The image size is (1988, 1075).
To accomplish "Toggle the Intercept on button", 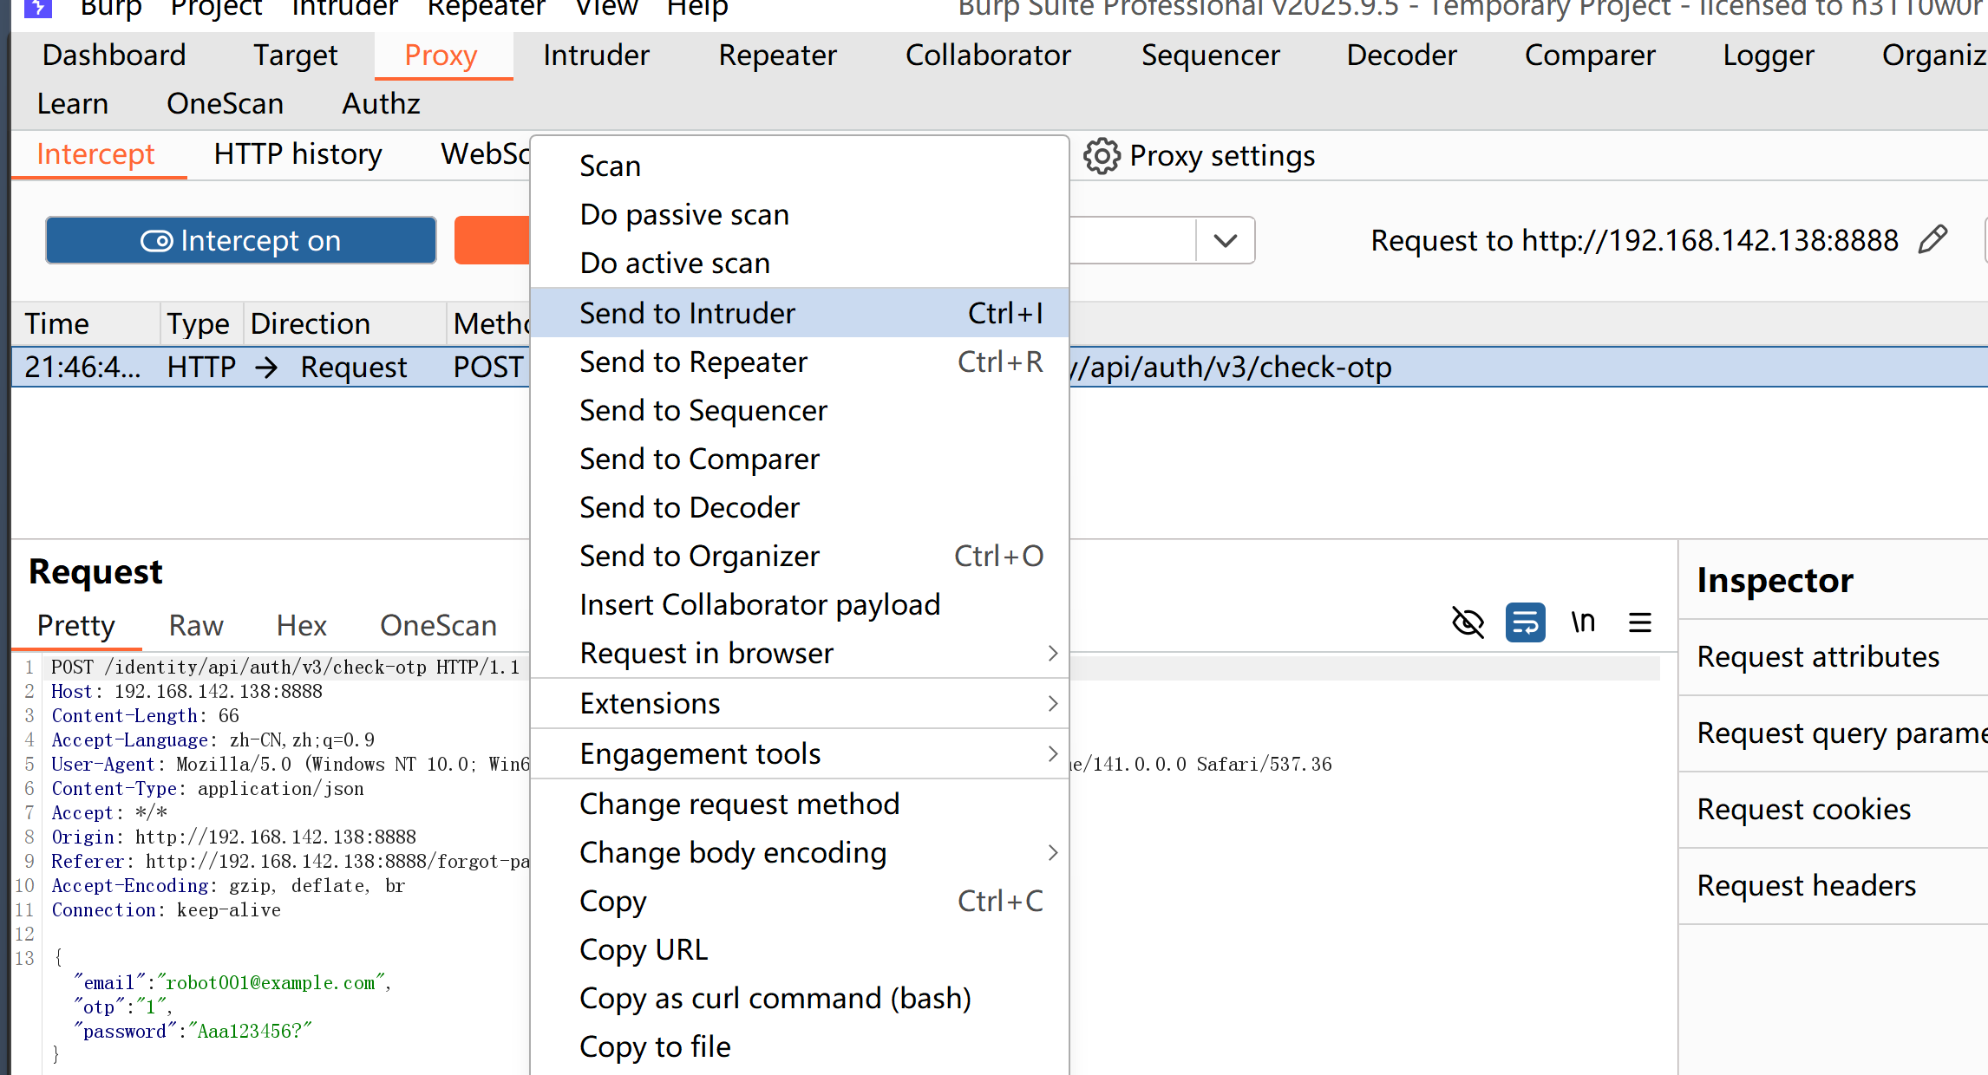I will pyautogui.click(x=240, y=240).
